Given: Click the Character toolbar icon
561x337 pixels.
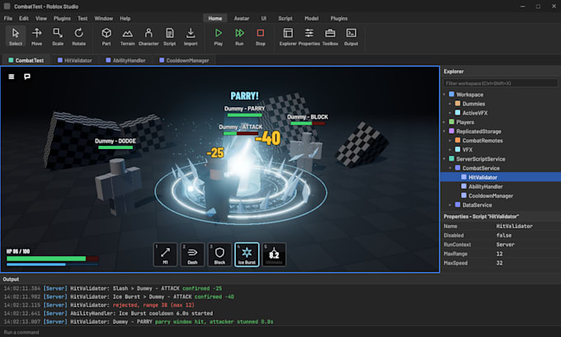Looking at the screenshot, I should (148, 36).
